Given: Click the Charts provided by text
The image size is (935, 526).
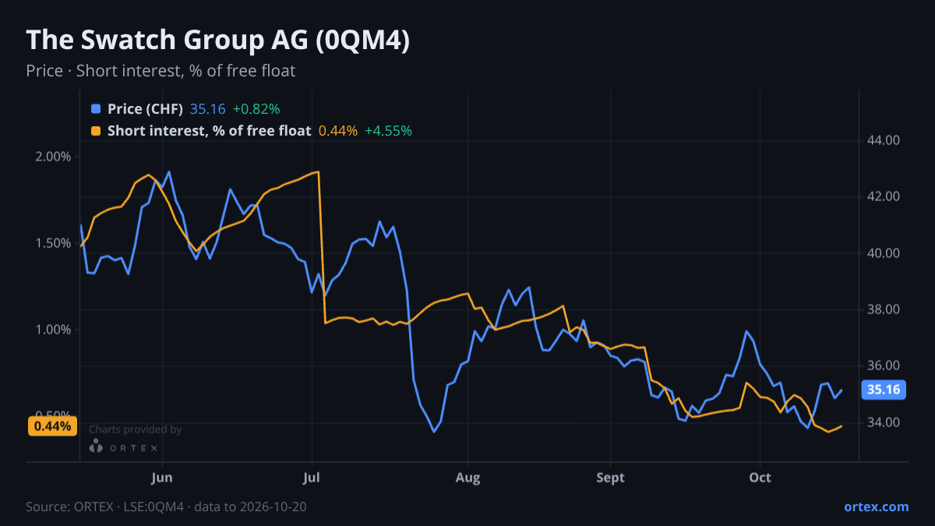Looking at the screenshot, I should 136,429.
